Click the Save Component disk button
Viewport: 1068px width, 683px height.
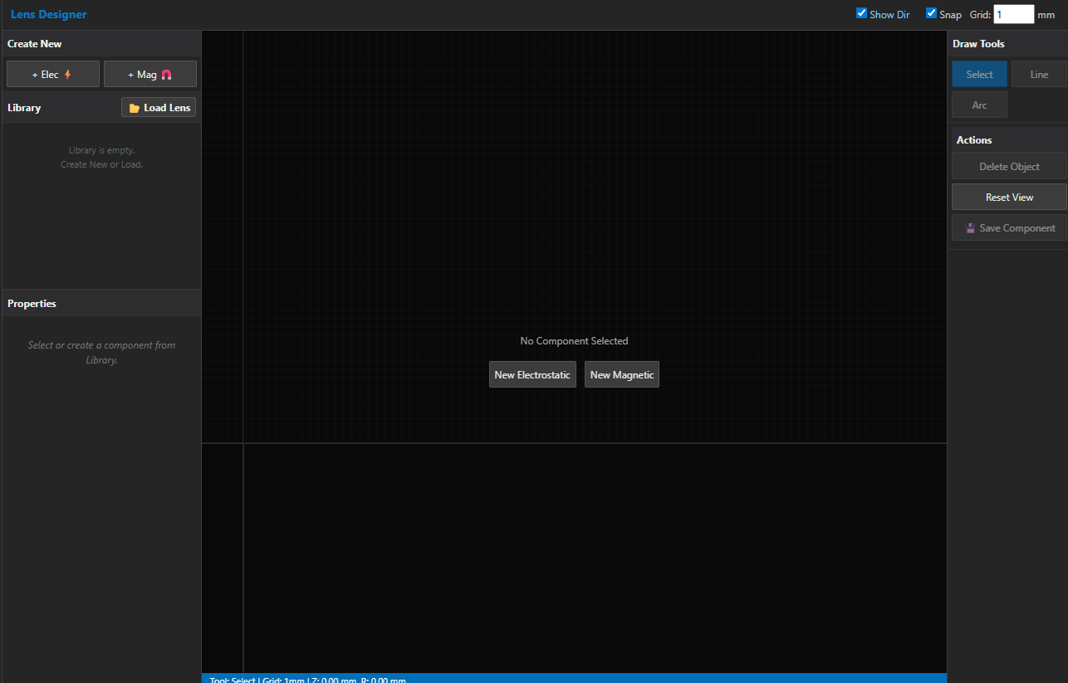coord(1009,228)
